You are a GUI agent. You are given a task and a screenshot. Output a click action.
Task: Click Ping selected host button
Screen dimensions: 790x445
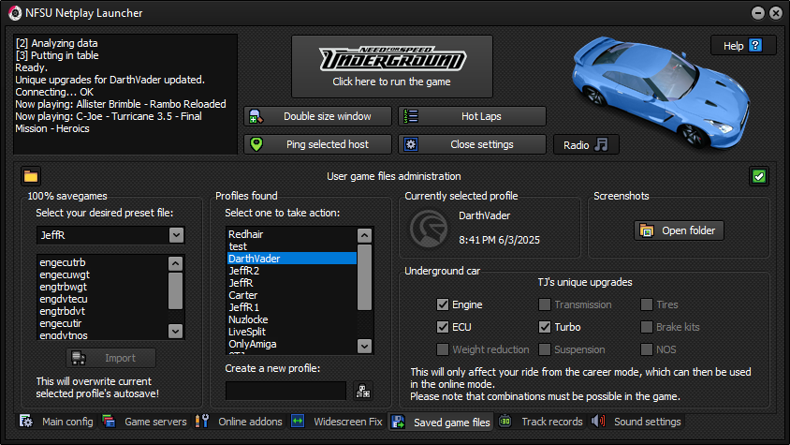pos(318,144)
